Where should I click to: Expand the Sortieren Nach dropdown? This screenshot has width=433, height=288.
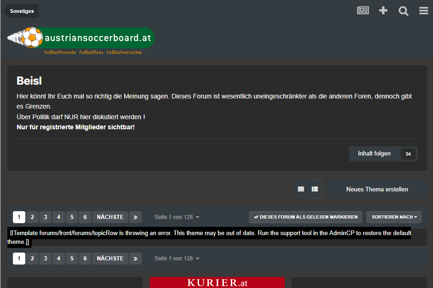(x=394, y=217)
